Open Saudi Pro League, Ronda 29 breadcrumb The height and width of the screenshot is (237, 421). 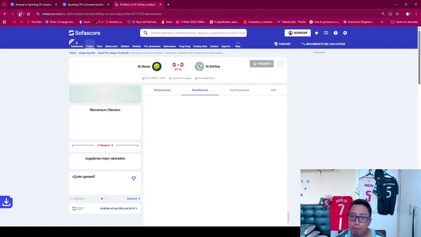tap(113, 53)
